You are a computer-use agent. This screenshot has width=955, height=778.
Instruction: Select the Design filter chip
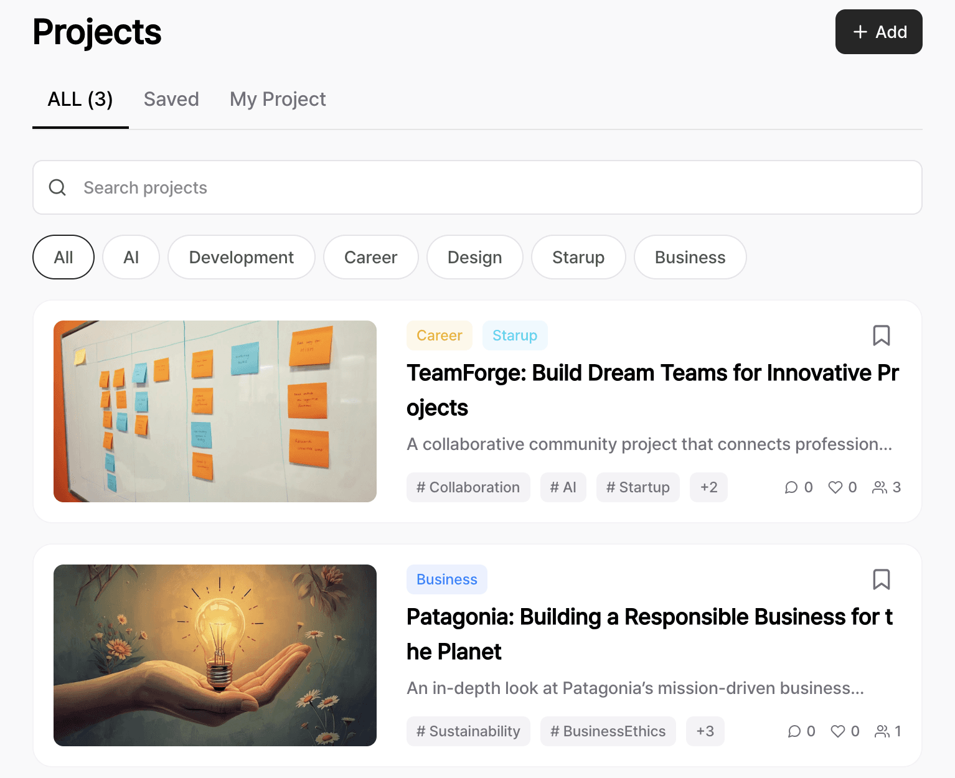point(474,257)
